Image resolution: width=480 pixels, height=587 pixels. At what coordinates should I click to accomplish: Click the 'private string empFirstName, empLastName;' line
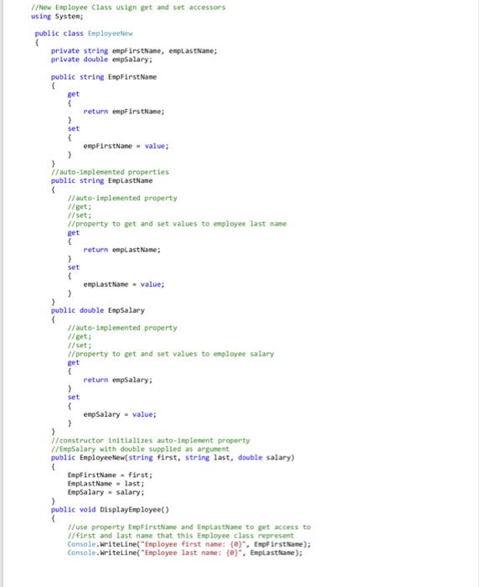point(134,51)
